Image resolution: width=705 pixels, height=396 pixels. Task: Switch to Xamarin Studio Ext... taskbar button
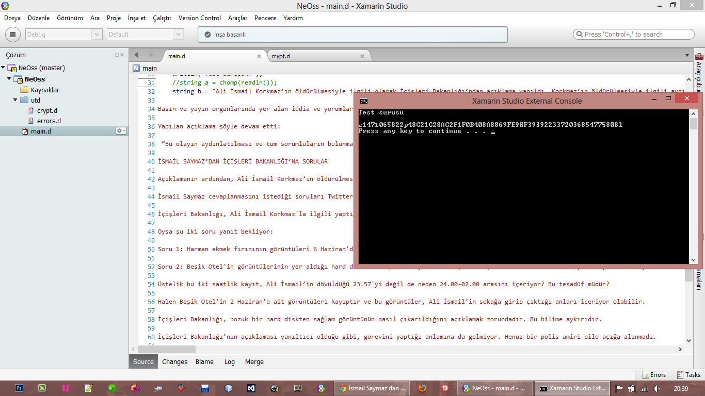[x=572, y=388]
